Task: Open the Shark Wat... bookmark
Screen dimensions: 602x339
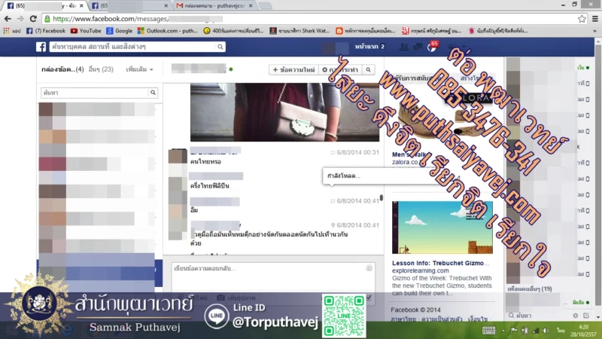Action: click(x=299, y=31)
